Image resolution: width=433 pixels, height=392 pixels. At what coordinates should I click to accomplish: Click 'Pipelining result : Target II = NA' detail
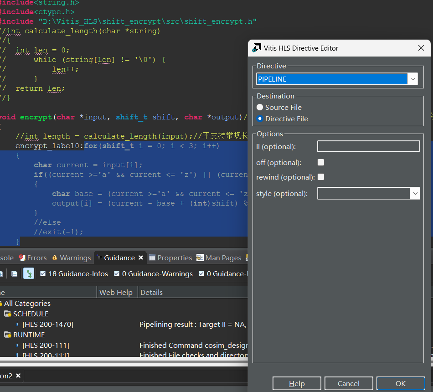click(x=193, y=325)
